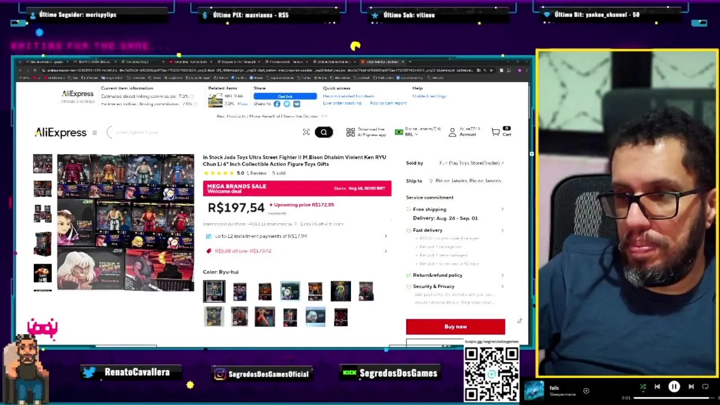Expand the R$5,68 off coupon row

point(296,251)
